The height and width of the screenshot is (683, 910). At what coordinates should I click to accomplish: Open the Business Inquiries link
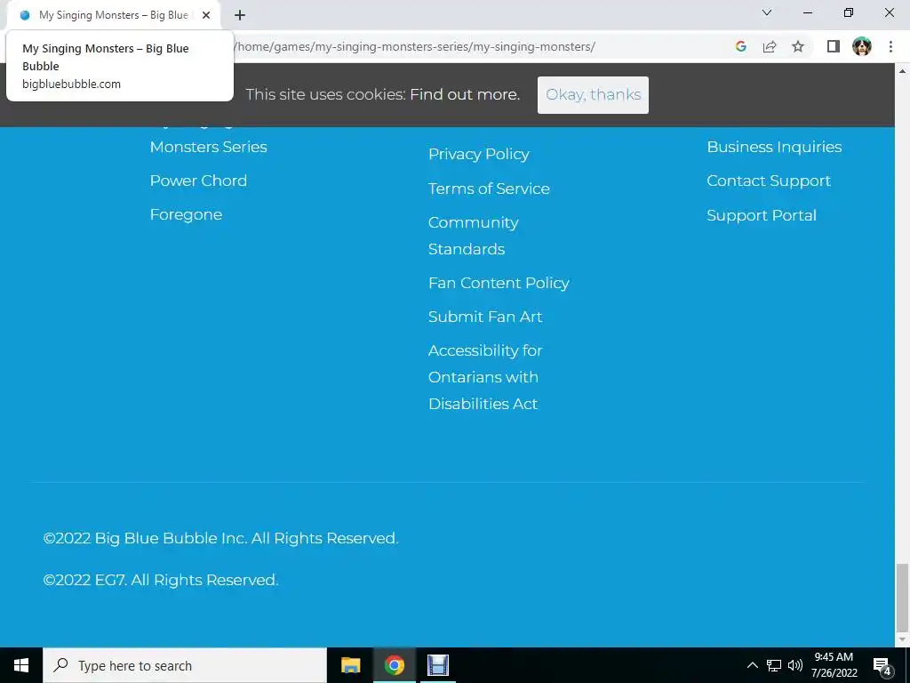point(774,147)
